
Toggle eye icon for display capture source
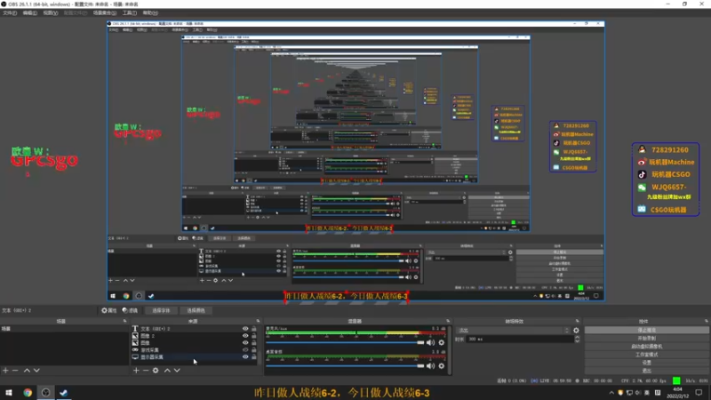pyautogui.click(x=245, y=357)
